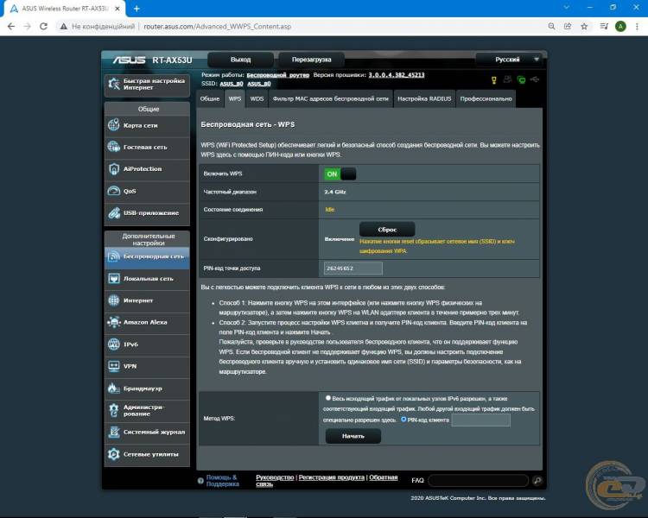Viewport: 648px width, 518px height.
Task: Open QoS gauge icon
Action: [114, 191]
